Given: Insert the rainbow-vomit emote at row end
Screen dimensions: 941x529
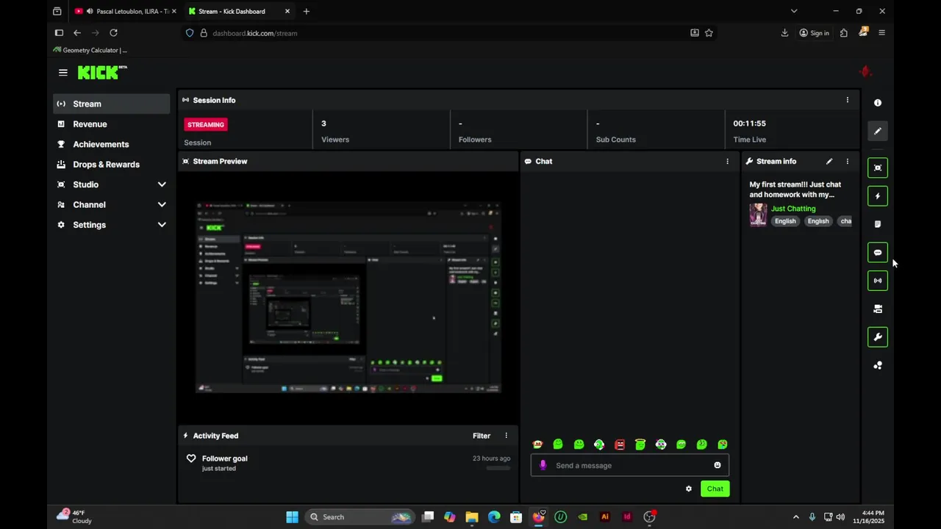Looking at the screenshot, I should [x=723, y=445].
